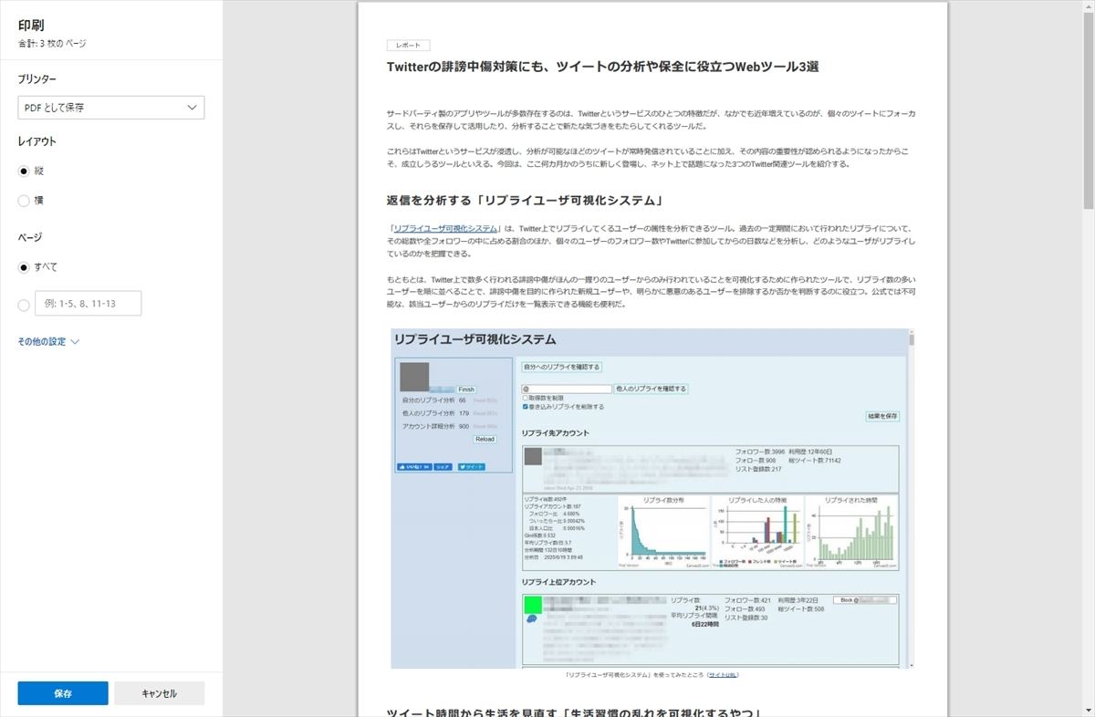The image size is (1095, 717).
Task: Click the embedded リプライユーザ可視化システム screenshot image
Action: pyautogui.click(x=652, y=498)
